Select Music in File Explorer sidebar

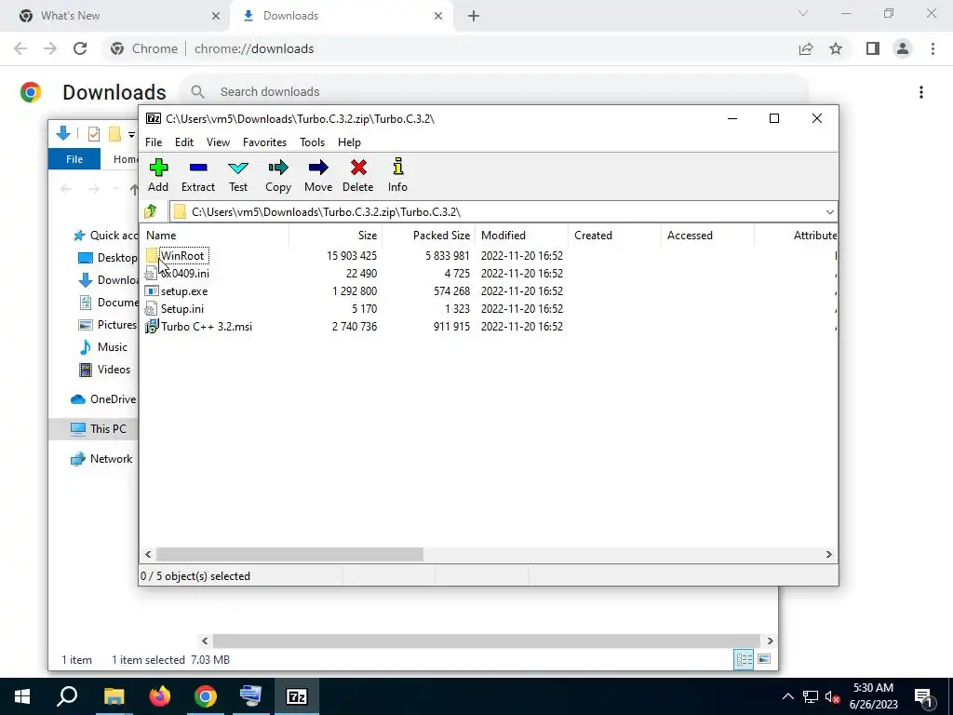103,347
